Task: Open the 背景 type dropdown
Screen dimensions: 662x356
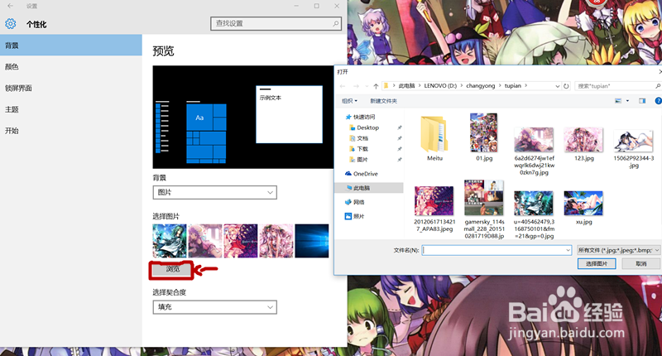Action: (x=215, y=193)
